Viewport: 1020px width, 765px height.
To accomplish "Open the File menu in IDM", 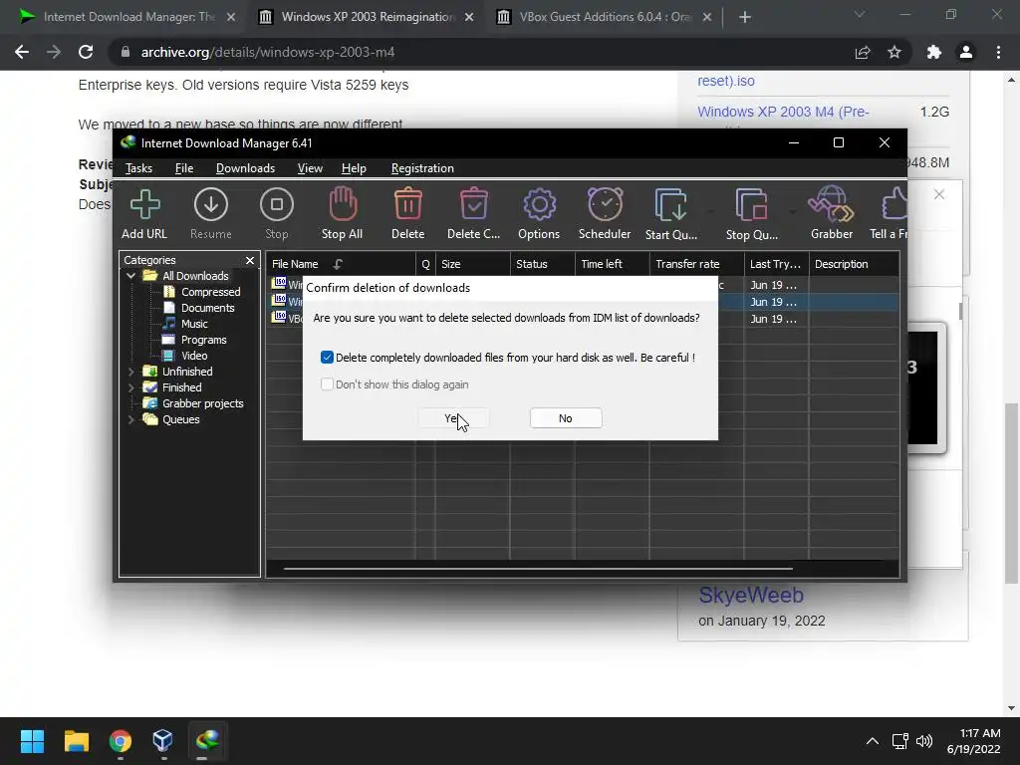I will (x=184, y=167).
